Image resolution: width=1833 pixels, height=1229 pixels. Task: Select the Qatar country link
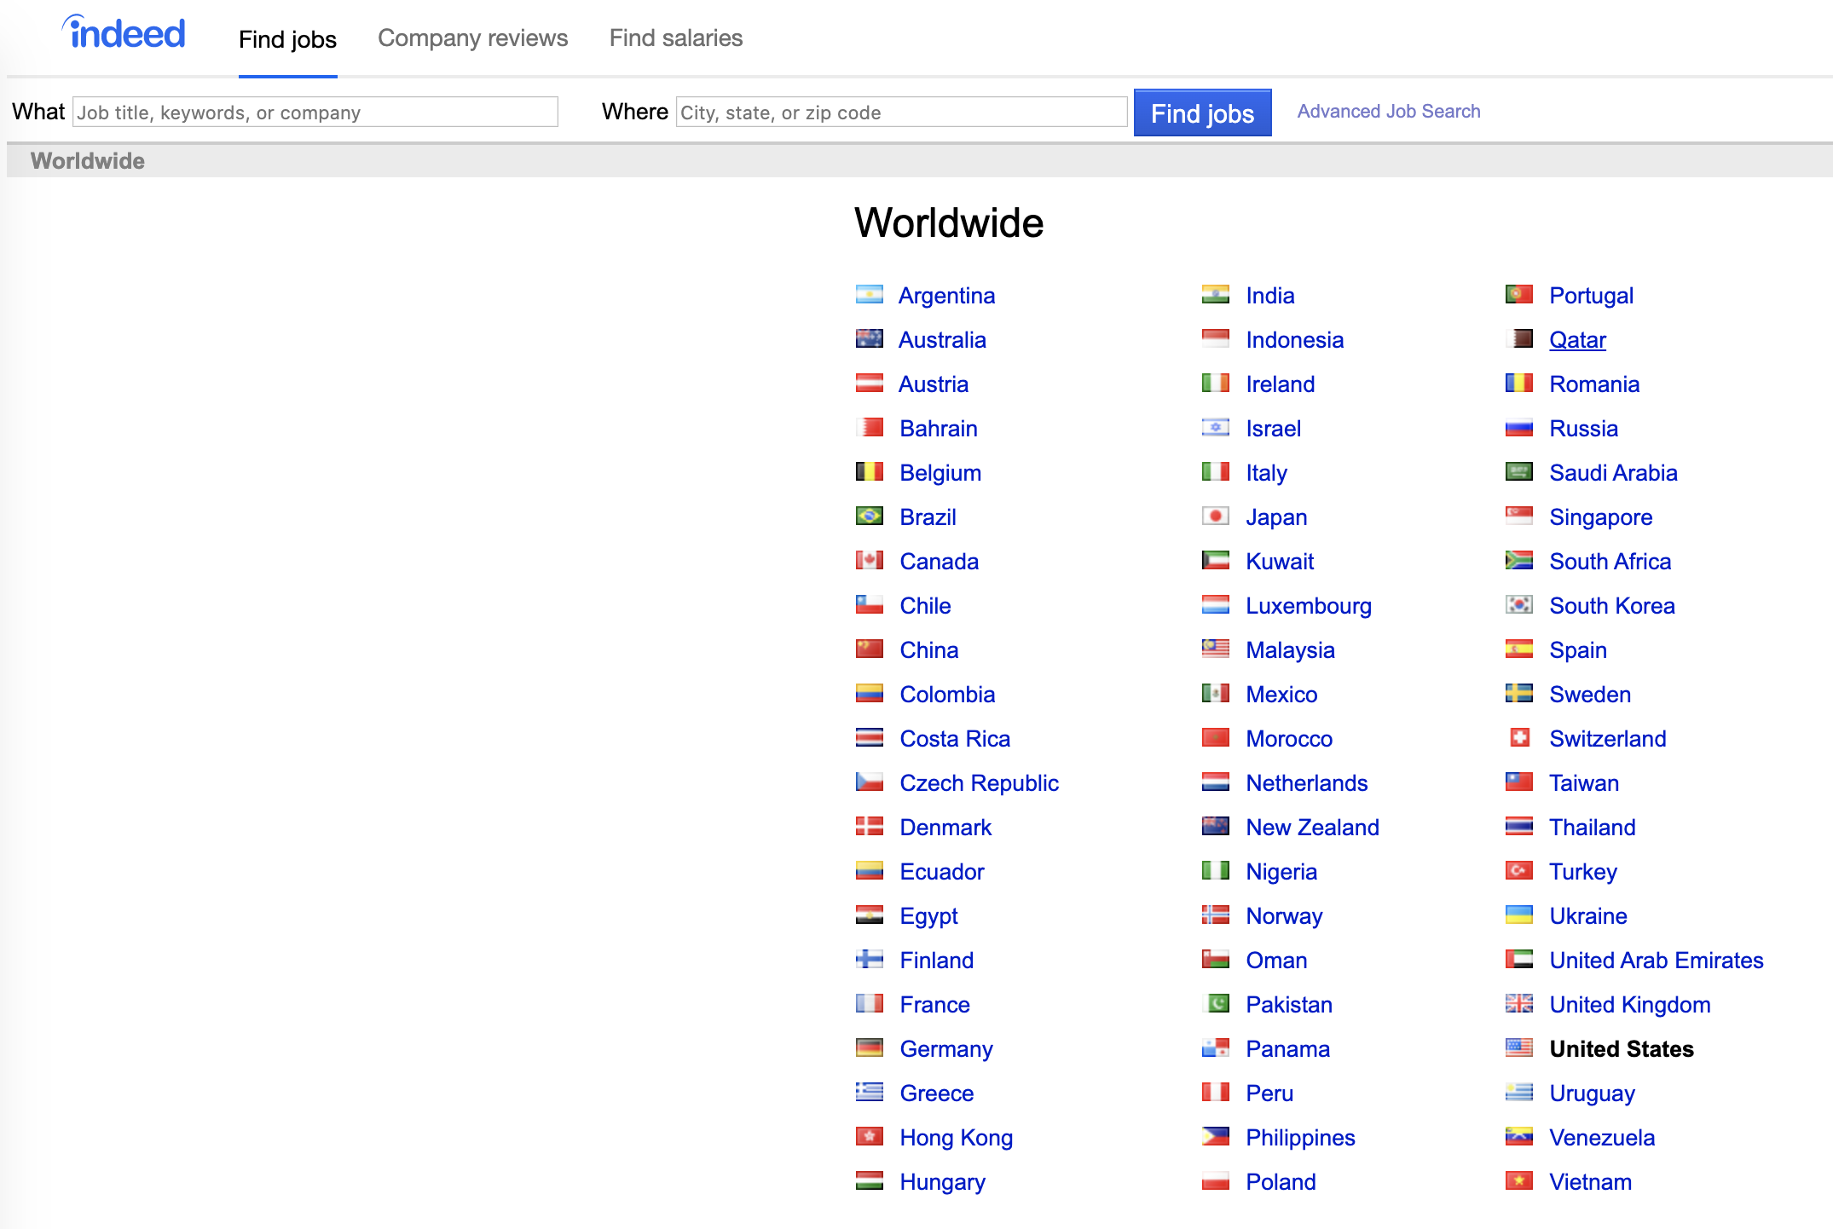1577,340
